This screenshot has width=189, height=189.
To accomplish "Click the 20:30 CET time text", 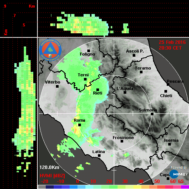I will click(x=170, y=48).
